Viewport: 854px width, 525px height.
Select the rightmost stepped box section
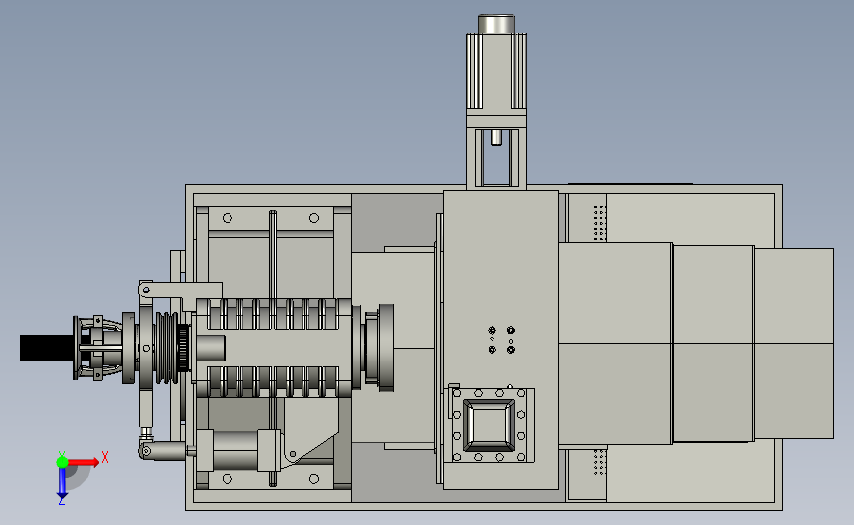point(794,344)
